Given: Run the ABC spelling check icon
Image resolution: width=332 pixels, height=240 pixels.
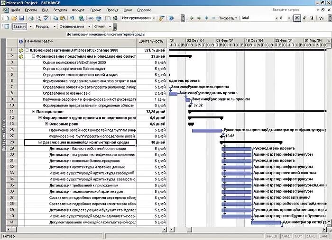Looking at the screenshot, I should (46, 18).
